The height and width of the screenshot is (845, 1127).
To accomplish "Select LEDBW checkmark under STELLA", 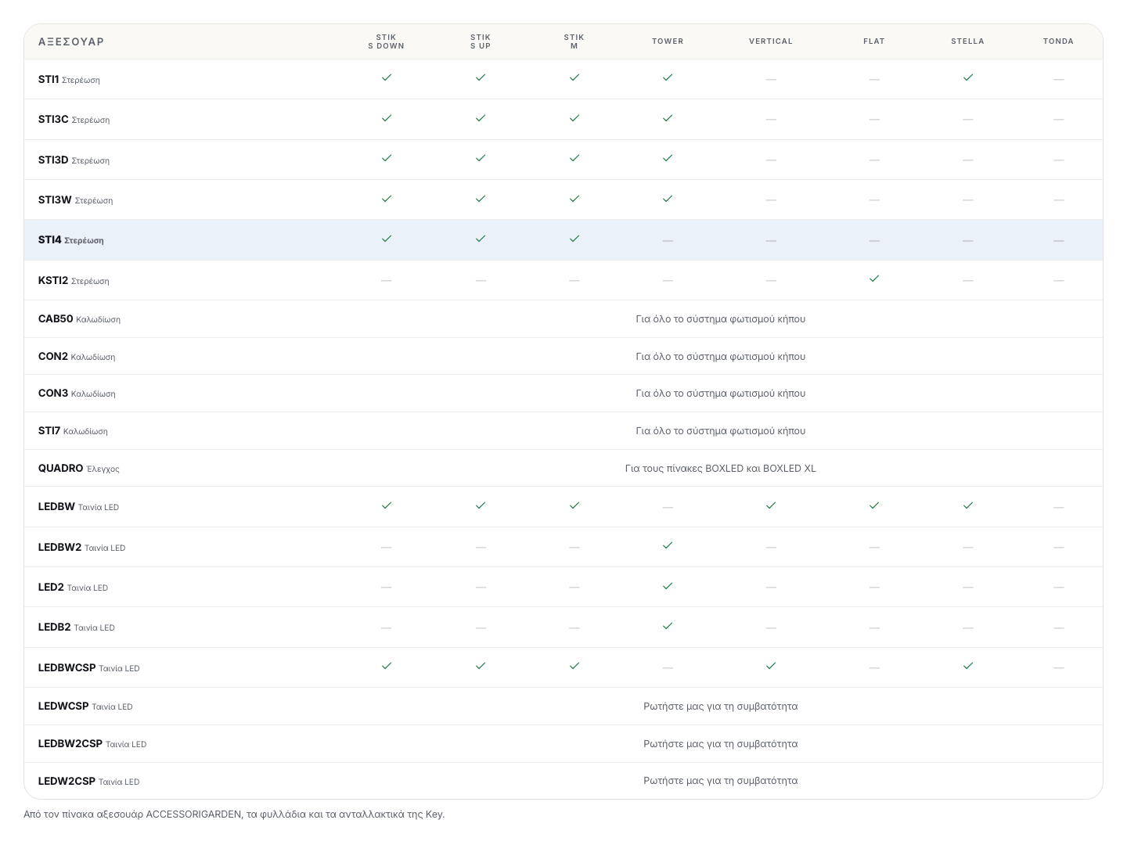I will click(x=968, y=505).
